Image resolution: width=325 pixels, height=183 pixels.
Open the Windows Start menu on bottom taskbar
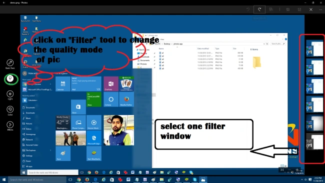click(4, 179)
